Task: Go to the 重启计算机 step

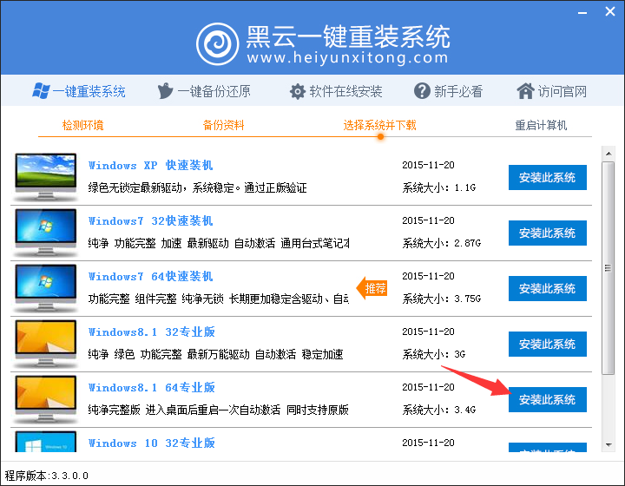Action: tap(541, 126)
